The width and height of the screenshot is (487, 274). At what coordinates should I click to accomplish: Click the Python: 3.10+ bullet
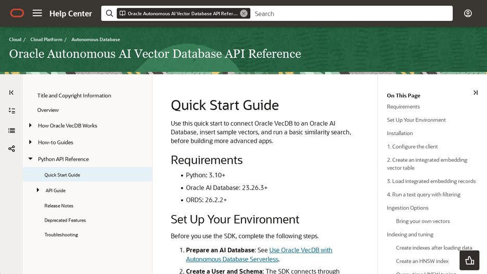[x=206, y=175]
